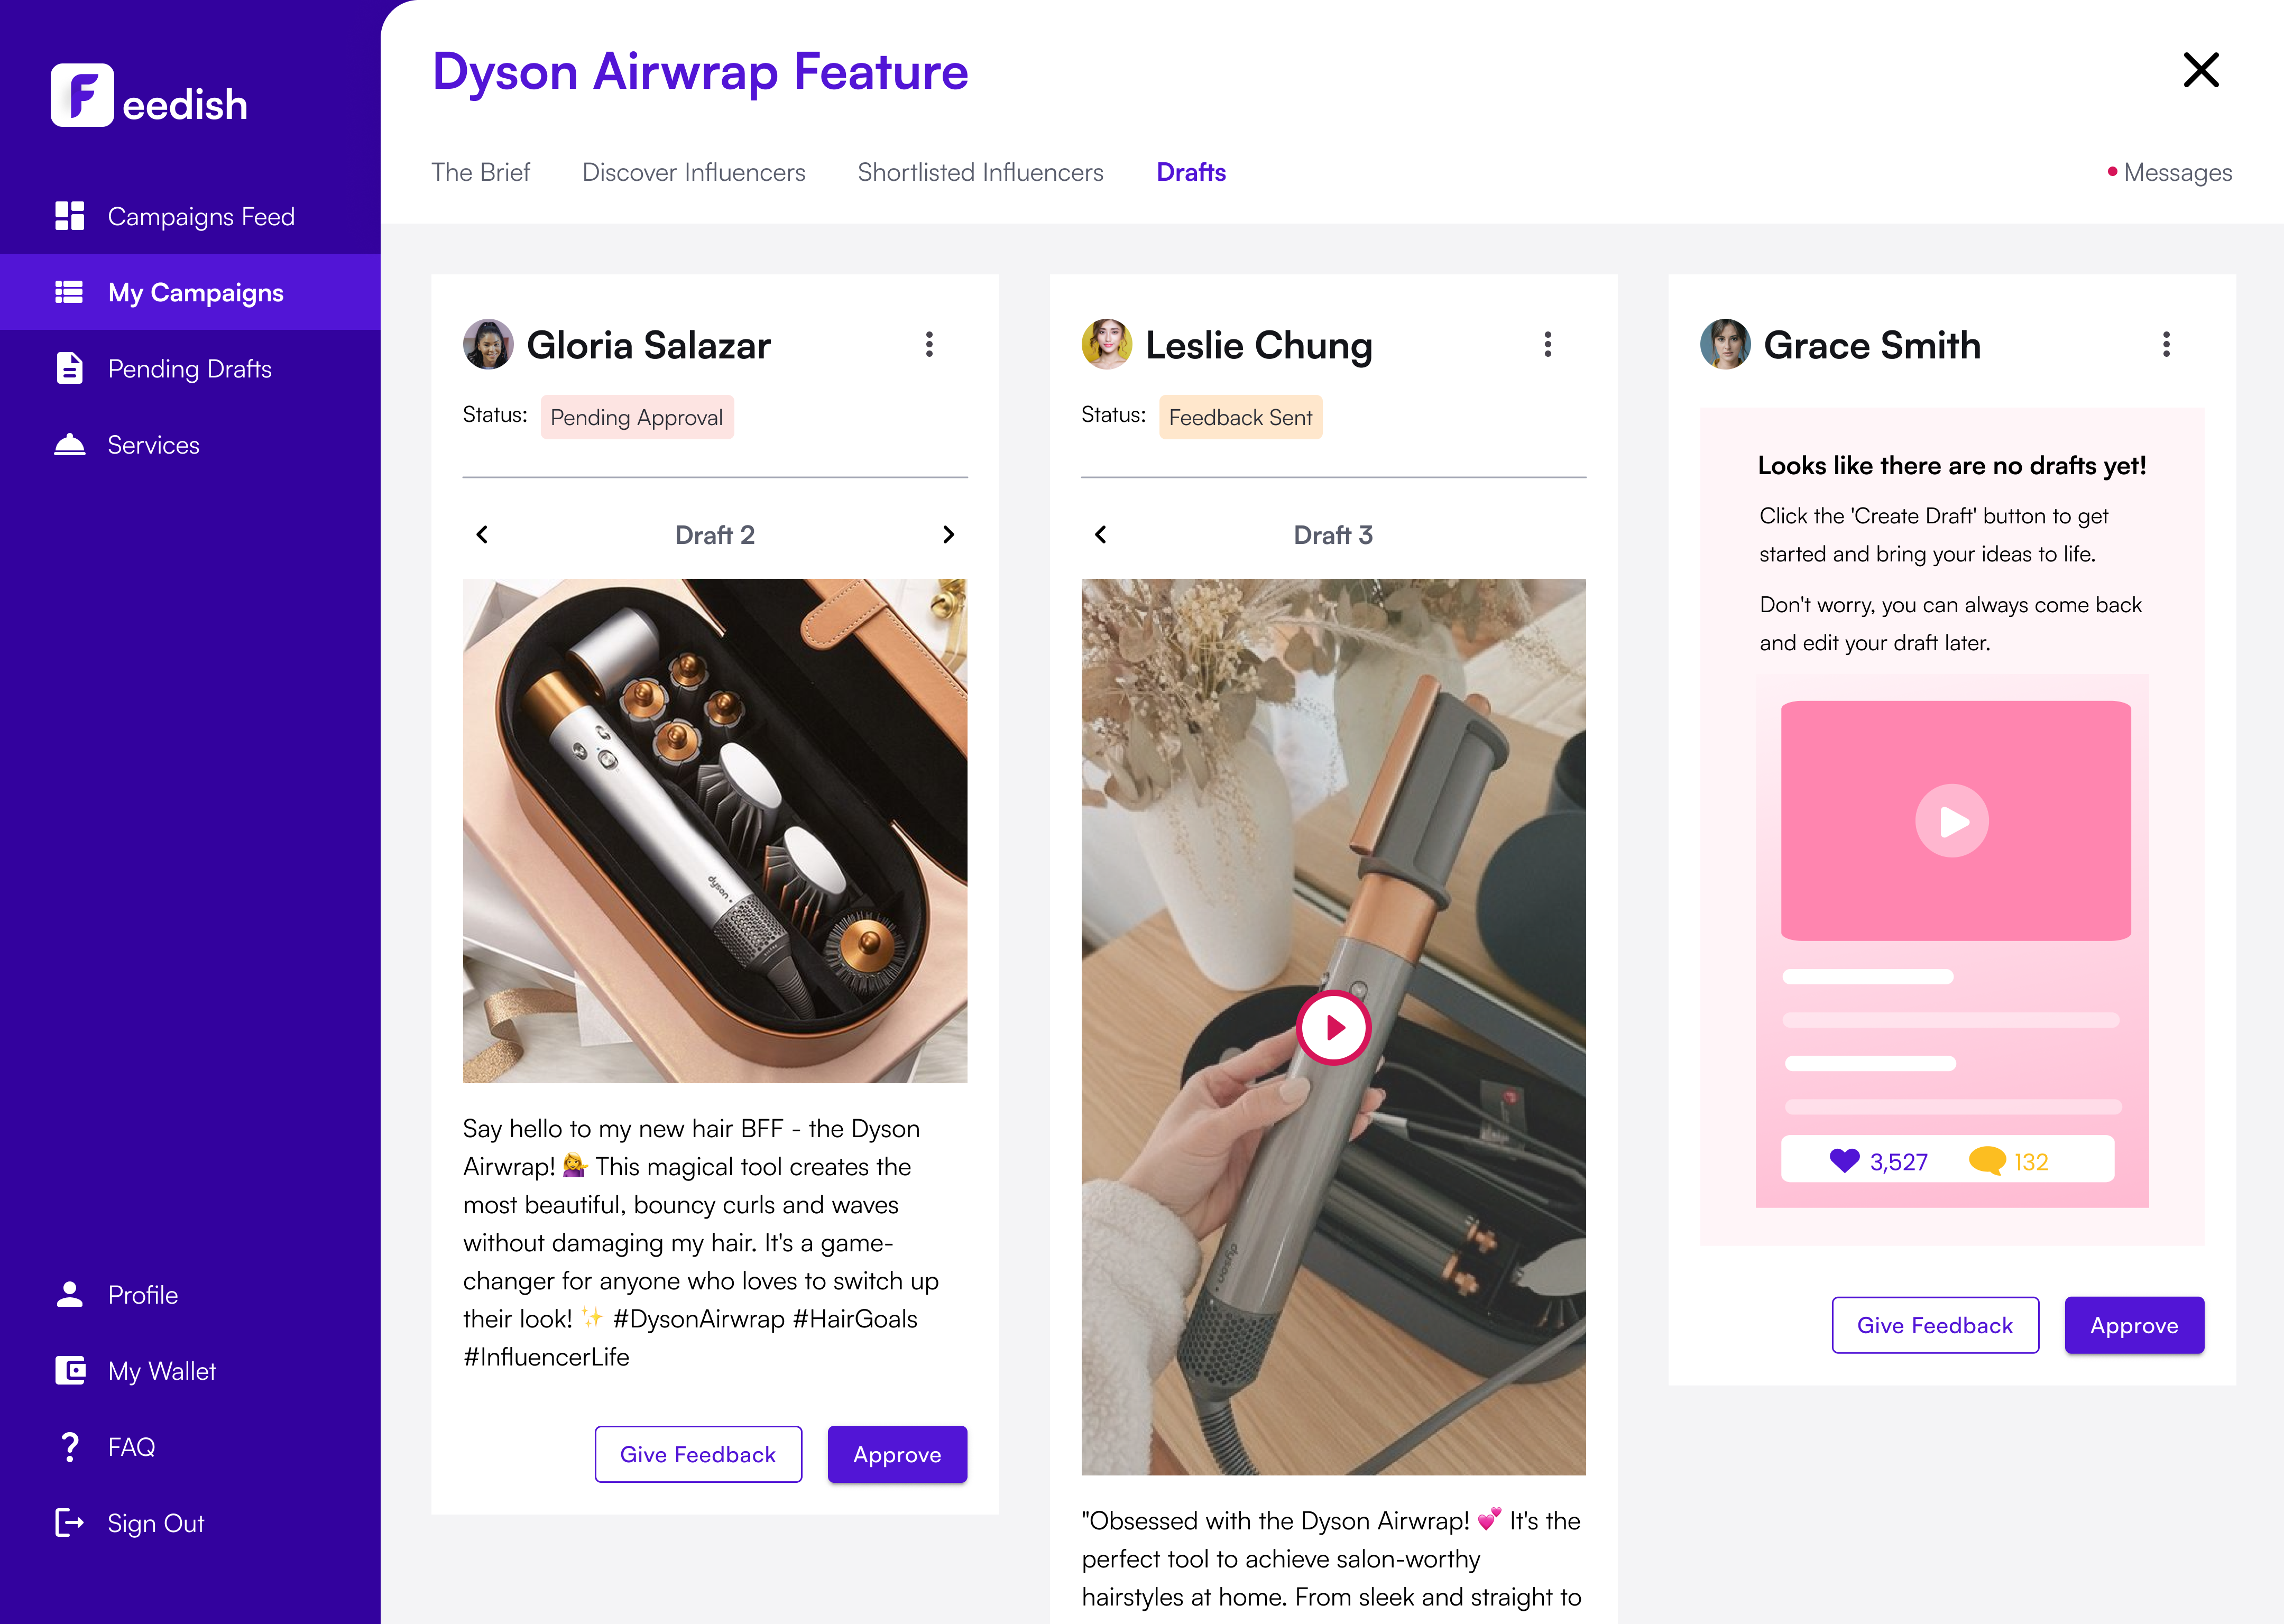Viewport: 2284px width, 1624px height.
Task: Click the heart likes icon showing 3,527
Action: pyautogui.click(x=1844, y=1160)
